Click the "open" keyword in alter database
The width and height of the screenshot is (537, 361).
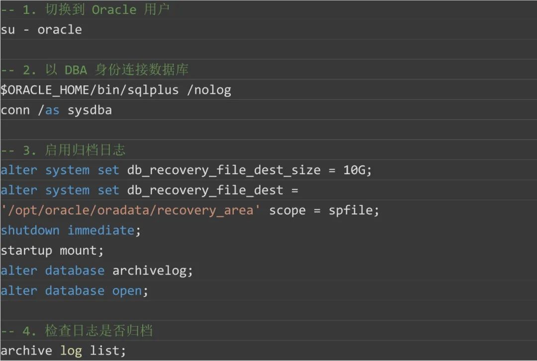[127, 291]
